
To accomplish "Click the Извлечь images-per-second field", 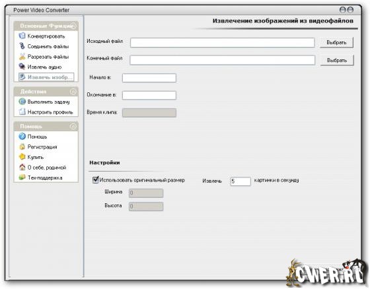I will (x=240, y=181).
